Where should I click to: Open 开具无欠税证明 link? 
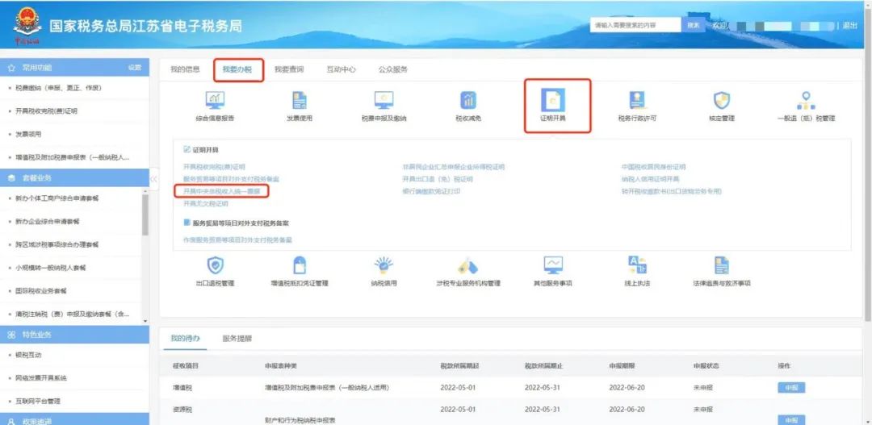[206, 204]
